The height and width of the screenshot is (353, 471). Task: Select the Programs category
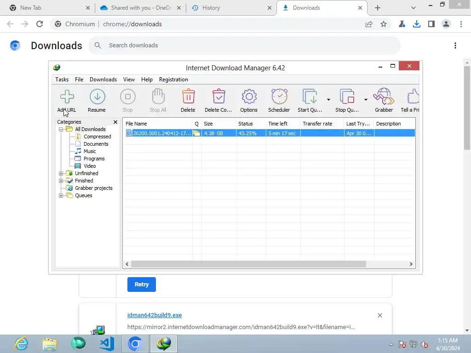[x=94, y=159]
